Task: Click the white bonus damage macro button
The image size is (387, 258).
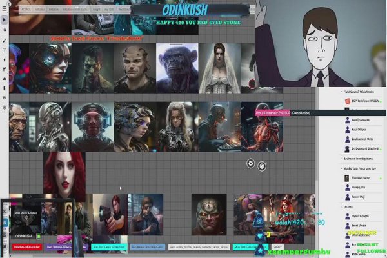Action: (199, 247)
